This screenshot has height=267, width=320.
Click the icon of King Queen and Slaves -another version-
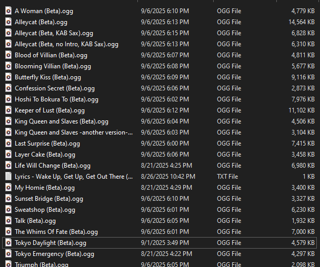8,132
